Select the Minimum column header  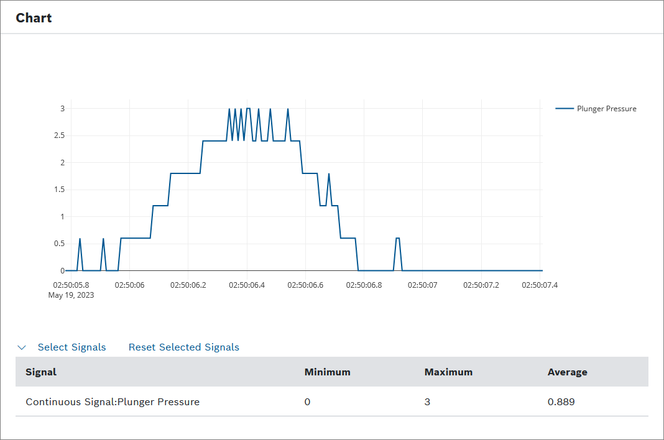pyautogui.click(x=327, y=372)
